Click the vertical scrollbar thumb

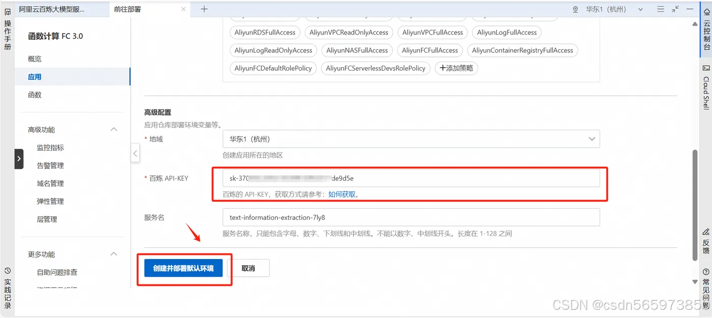[695, 205]
